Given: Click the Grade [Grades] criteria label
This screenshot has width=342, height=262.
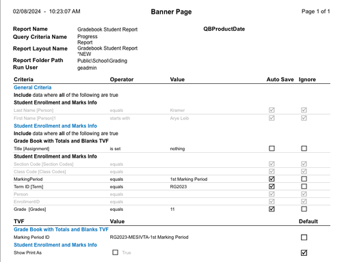Looking at the screenshot, I should pyautogui.click(x=30, y=209).
